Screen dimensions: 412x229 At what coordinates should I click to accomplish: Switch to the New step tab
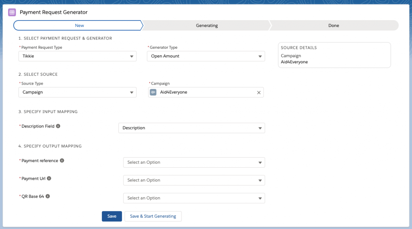[79, 25]
